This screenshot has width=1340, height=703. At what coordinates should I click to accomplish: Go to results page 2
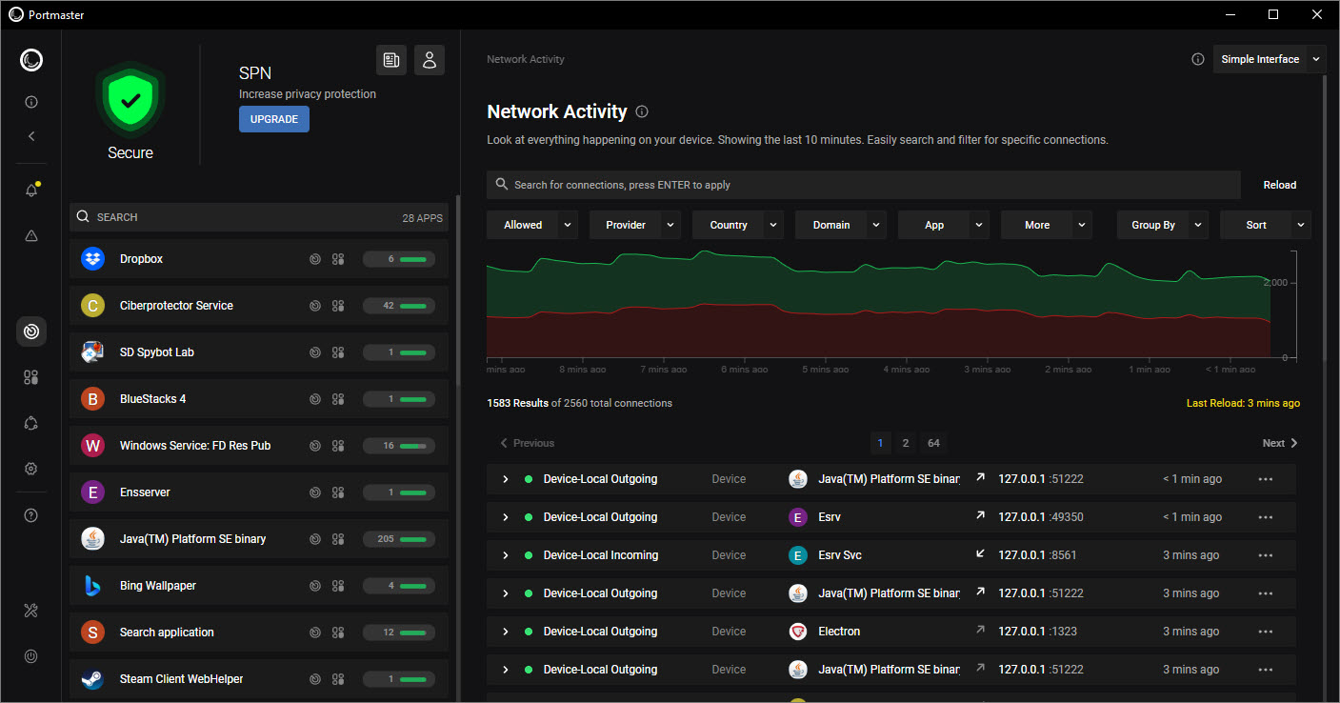906,443
